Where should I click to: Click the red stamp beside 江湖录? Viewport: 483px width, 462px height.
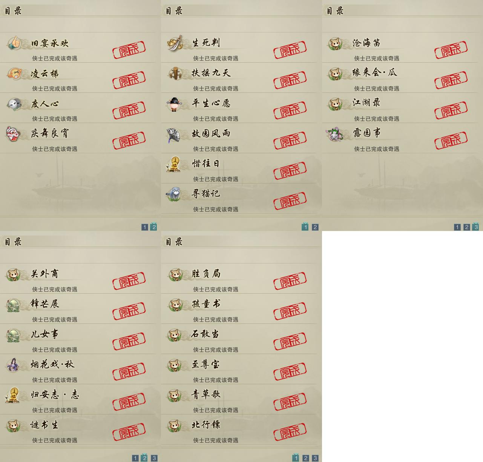[x=451, y=109]
